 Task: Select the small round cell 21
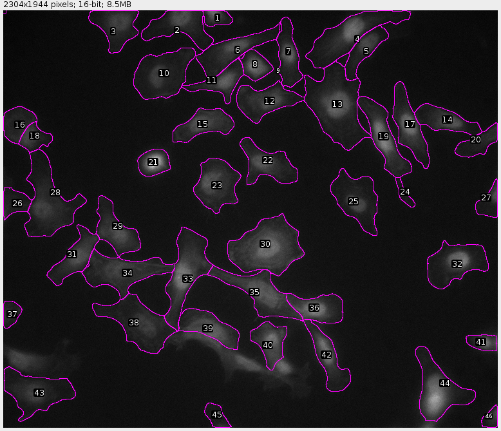(x=153, y=162)
